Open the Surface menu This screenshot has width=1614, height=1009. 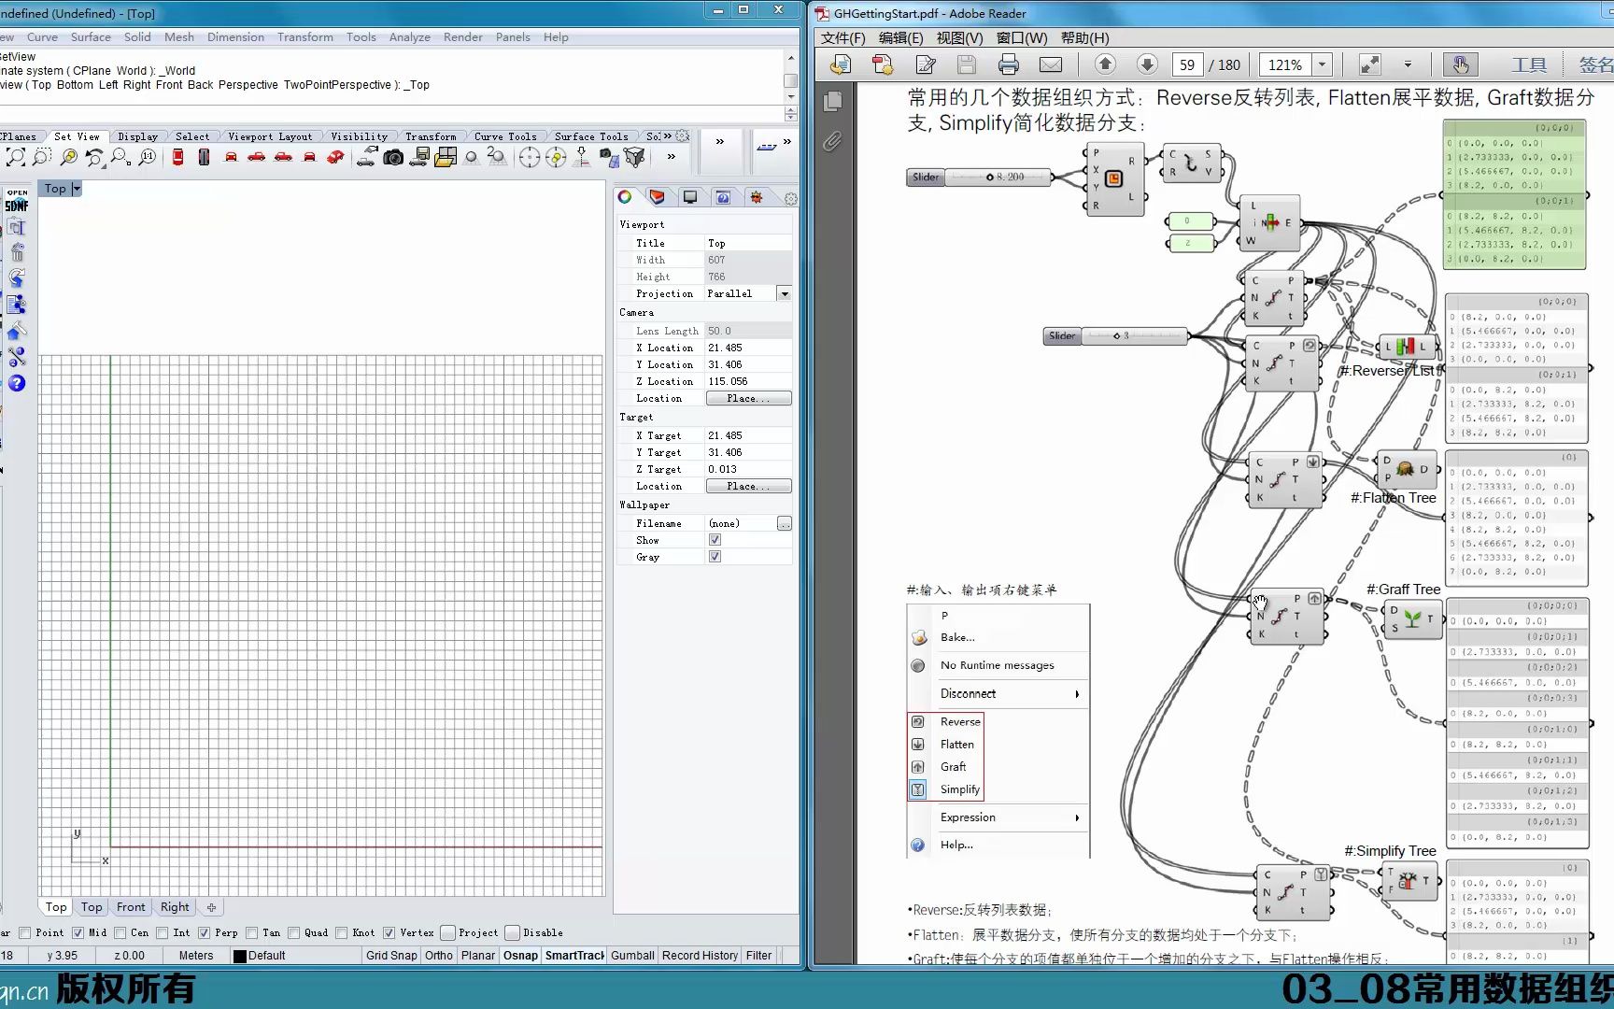[91, 37]
